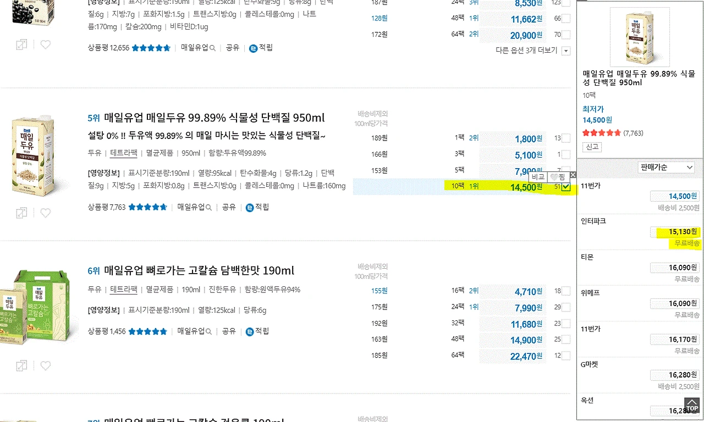Open the G마켓 16,280원 price button

click(x=675, y=375)
